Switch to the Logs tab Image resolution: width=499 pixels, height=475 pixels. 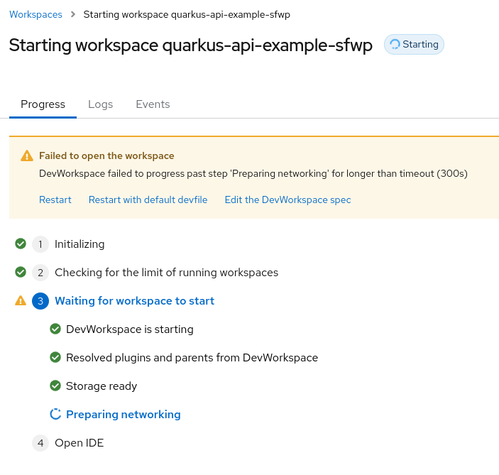point(100,104)
